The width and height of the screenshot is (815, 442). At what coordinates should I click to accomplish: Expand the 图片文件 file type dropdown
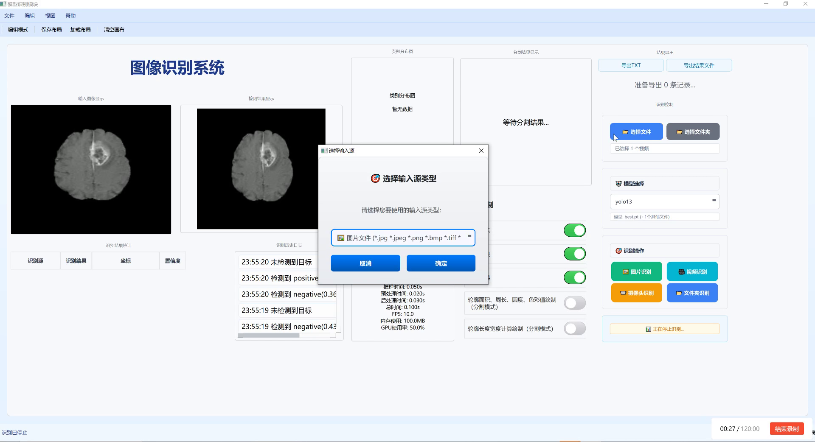[x=469, y=238]
